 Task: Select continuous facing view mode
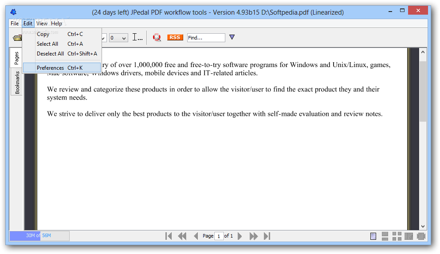coord(397,236)
